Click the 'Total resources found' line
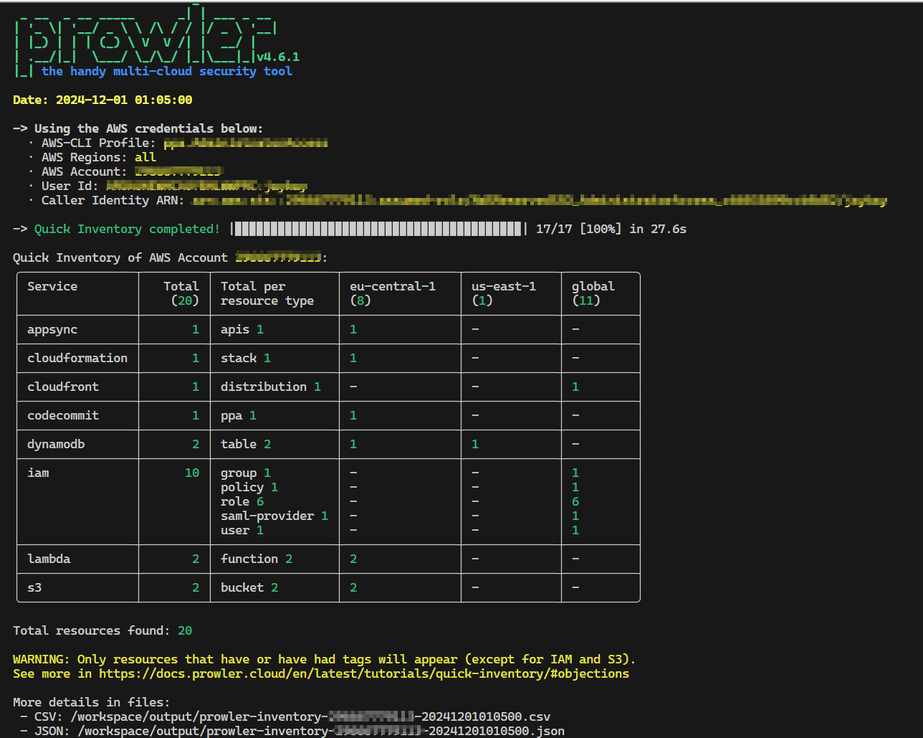 tap(102, 630)
